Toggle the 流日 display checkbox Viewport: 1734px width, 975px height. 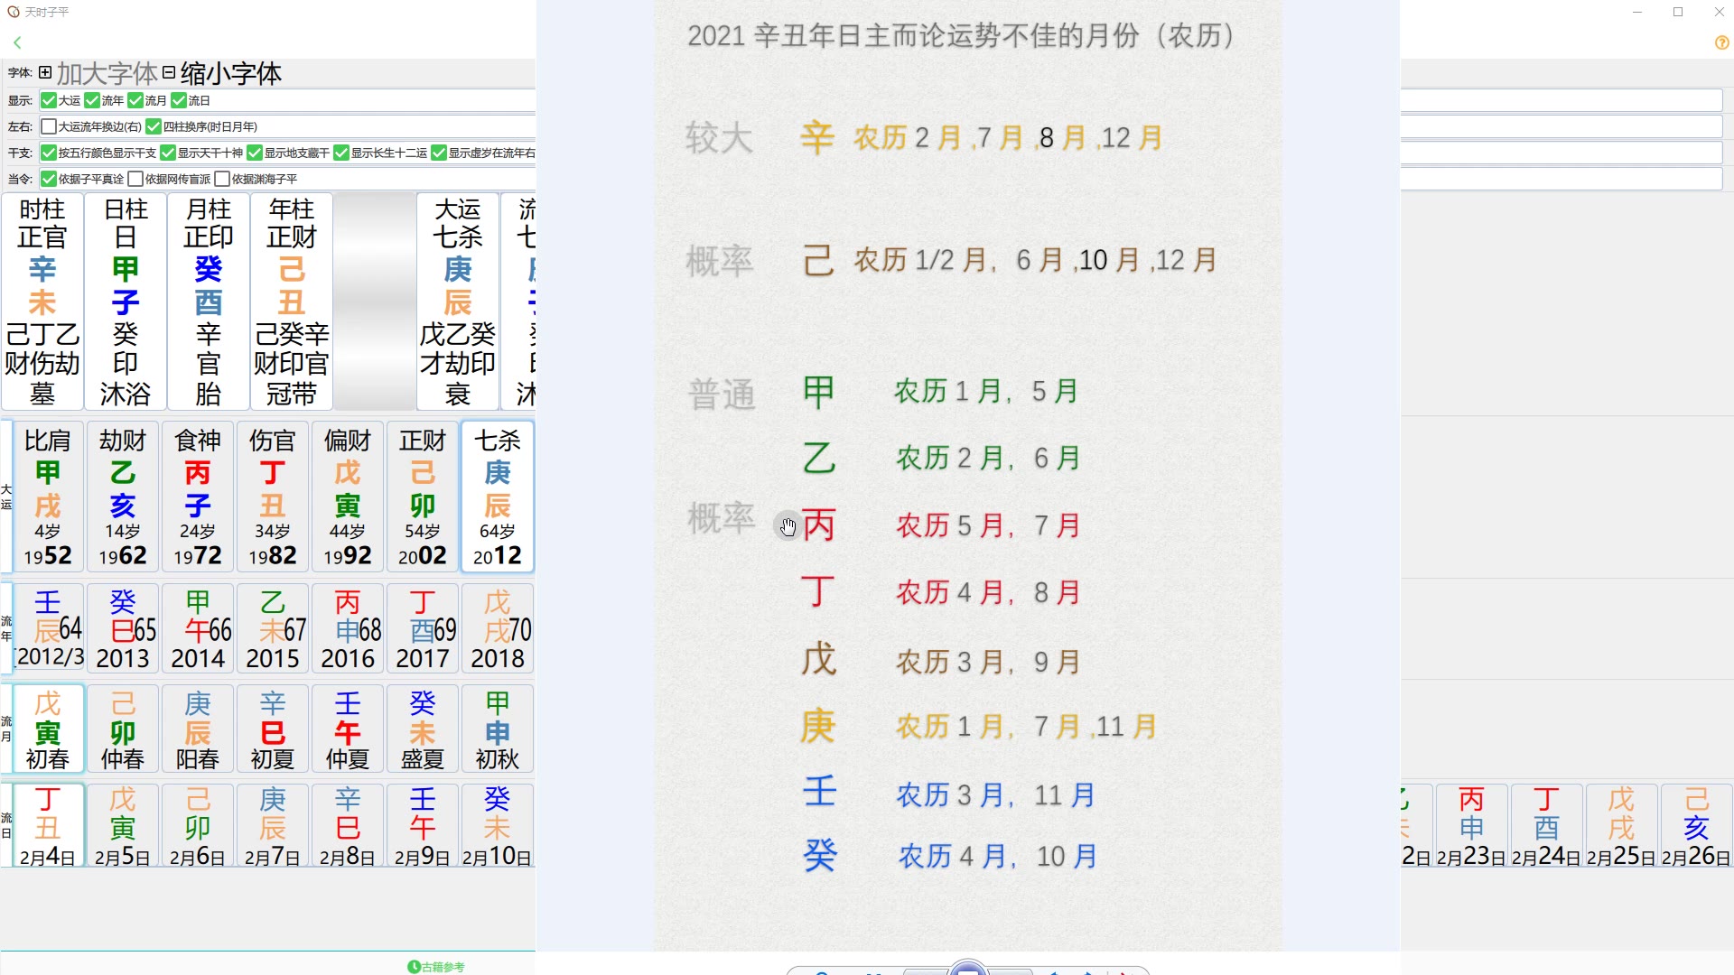pos(179,100)
